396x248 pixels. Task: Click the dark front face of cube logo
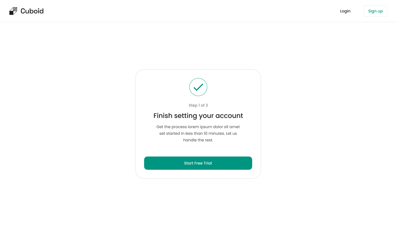click(x=11, y=13)
